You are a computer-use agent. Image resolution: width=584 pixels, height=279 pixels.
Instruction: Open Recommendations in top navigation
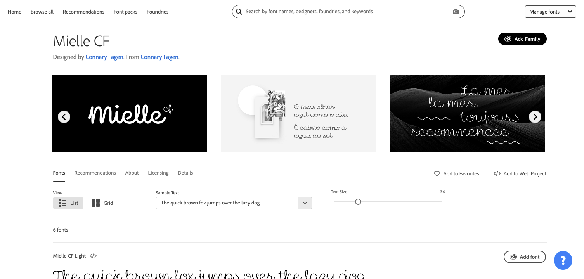point(83,12)
